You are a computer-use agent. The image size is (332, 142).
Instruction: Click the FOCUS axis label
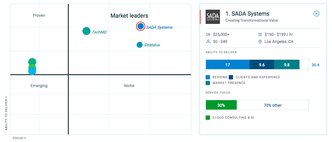(19, 138)
